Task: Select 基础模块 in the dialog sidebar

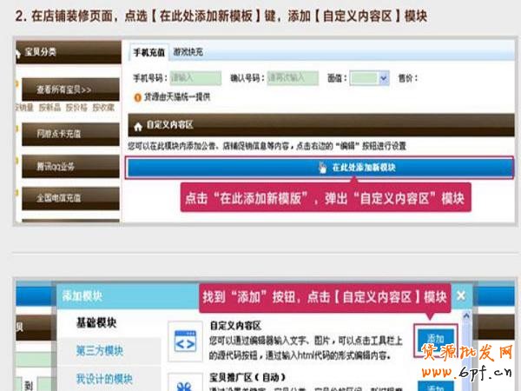Action: coord(95,323)
